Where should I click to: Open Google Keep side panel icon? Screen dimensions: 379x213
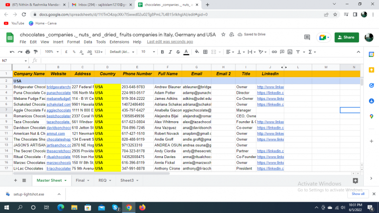coord(371,70)
